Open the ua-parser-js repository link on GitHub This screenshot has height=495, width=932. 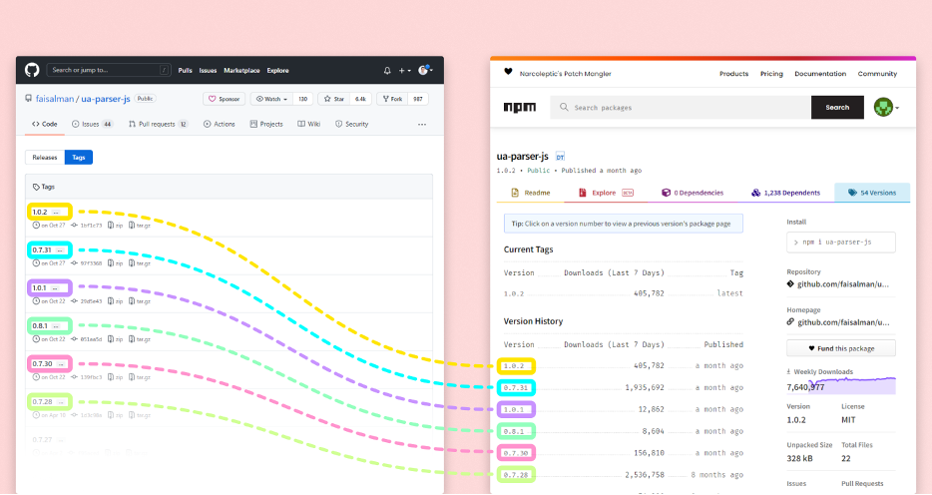(105, 99)
